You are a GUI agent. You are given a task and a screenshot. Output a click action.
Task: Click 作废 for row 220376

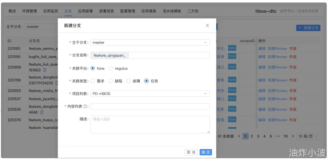click(293, 120)
